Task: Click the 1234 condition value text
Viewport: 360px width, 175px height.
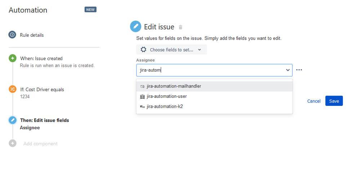Action: coord(25,97)
